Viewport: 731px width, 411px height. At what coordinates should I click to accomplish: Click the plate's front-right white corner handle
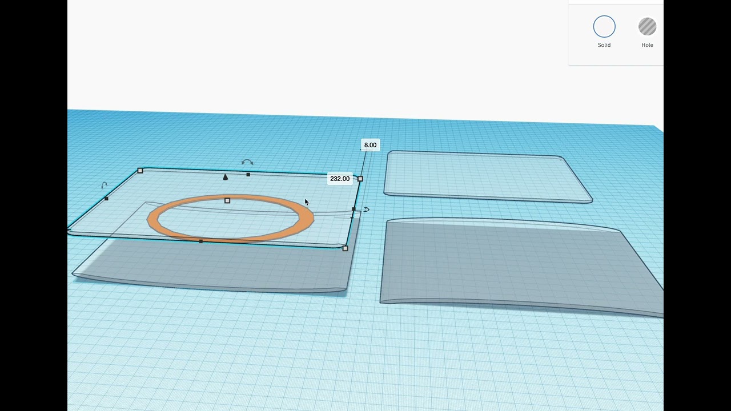345,248
